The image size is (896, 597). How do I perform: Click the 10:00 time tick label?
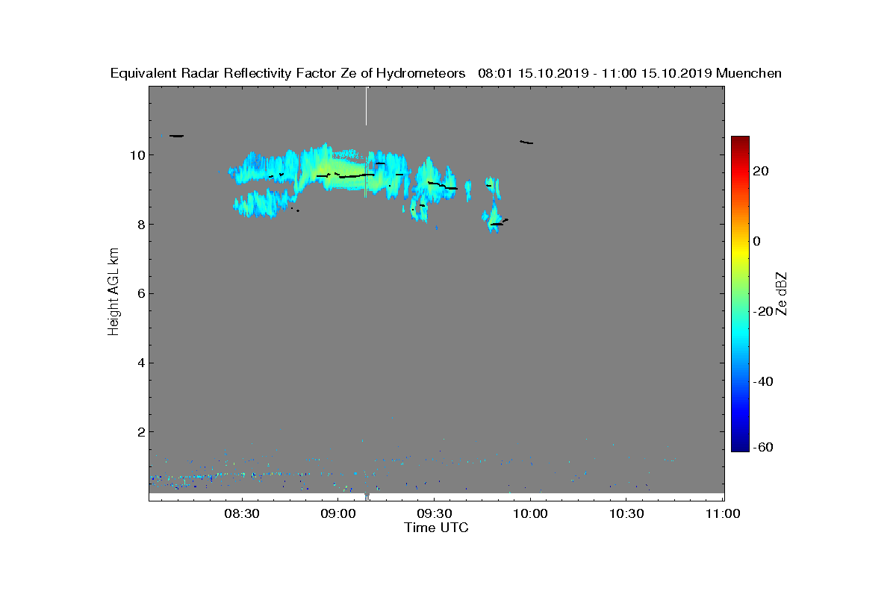[x=530, y=513]
